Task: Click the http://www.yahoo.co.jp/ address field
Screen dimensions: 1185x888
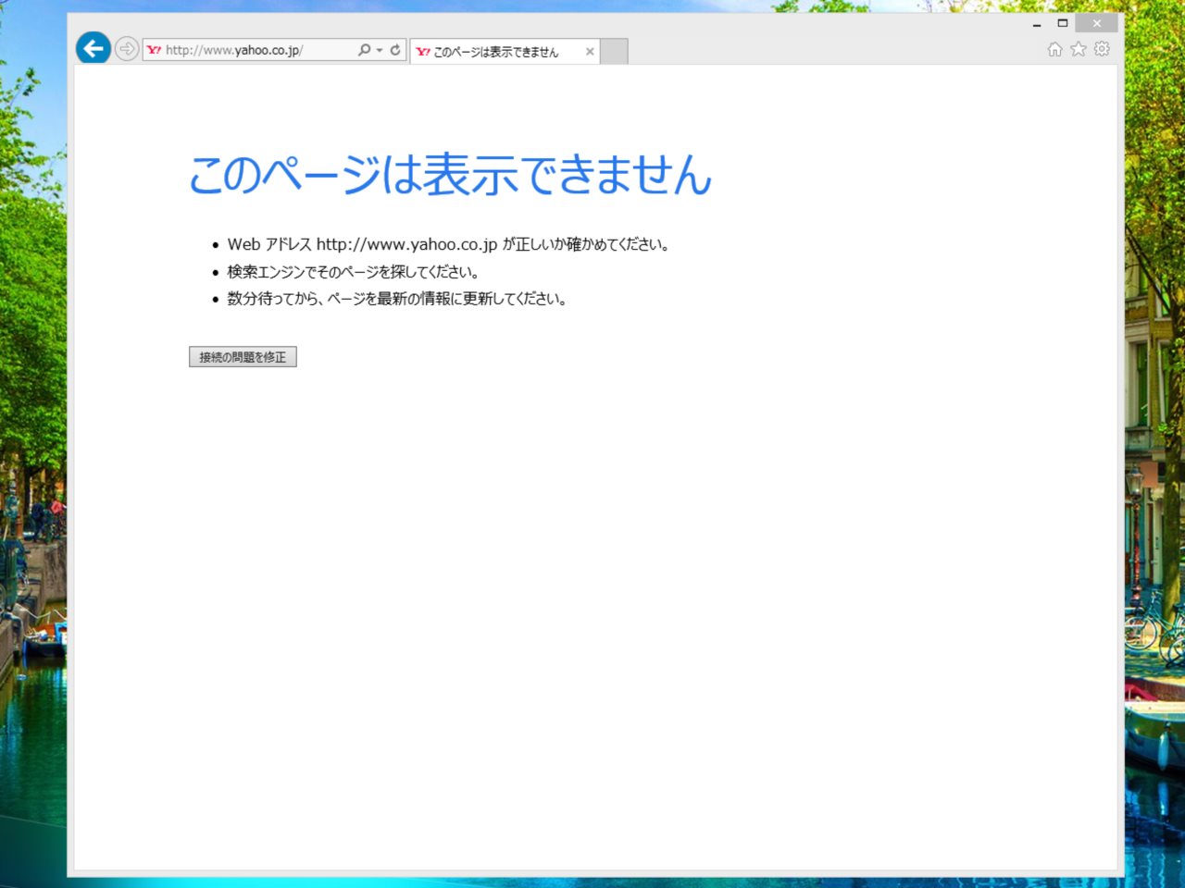Action: (x=245, y=50)
